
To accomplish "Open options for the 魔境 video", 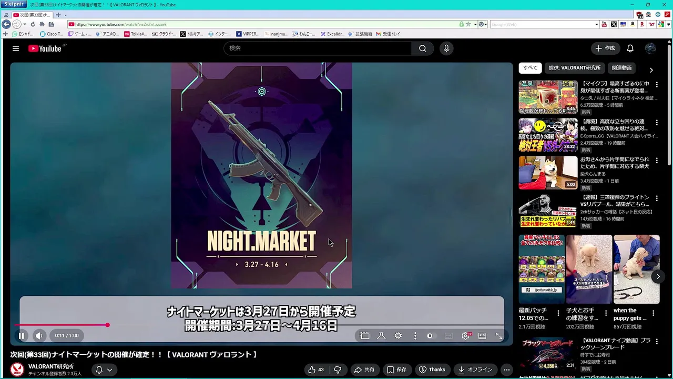I will [x=657, y=122].
